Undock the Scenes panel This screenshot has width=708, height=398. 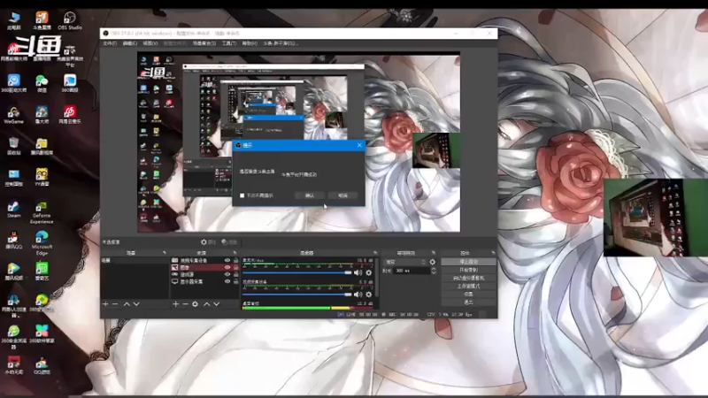(165, 253)
